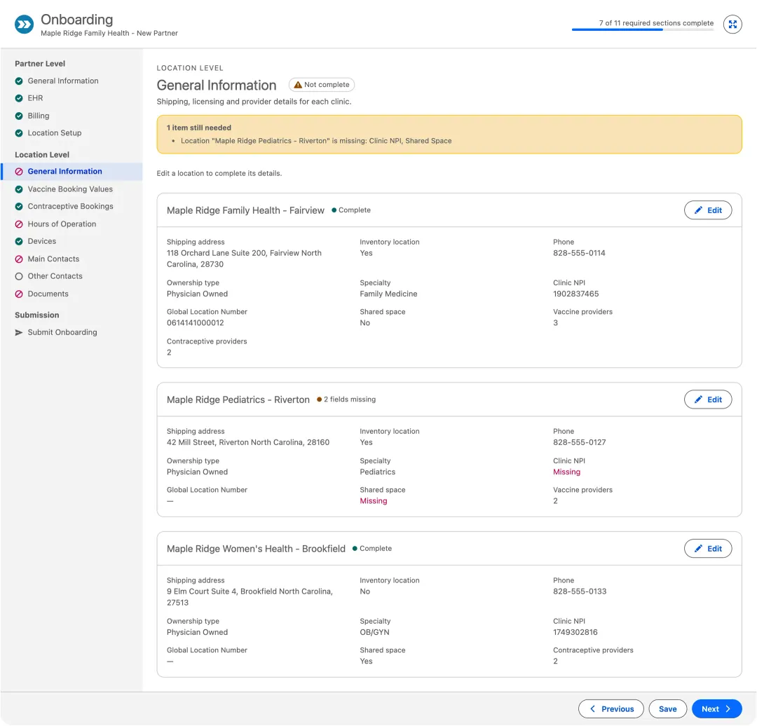The width and height of the screenshot is (757, 726).
Task: Click the incomplete icon beside Main Contacts
Action: pyautogui.click(x=19, y=259)
